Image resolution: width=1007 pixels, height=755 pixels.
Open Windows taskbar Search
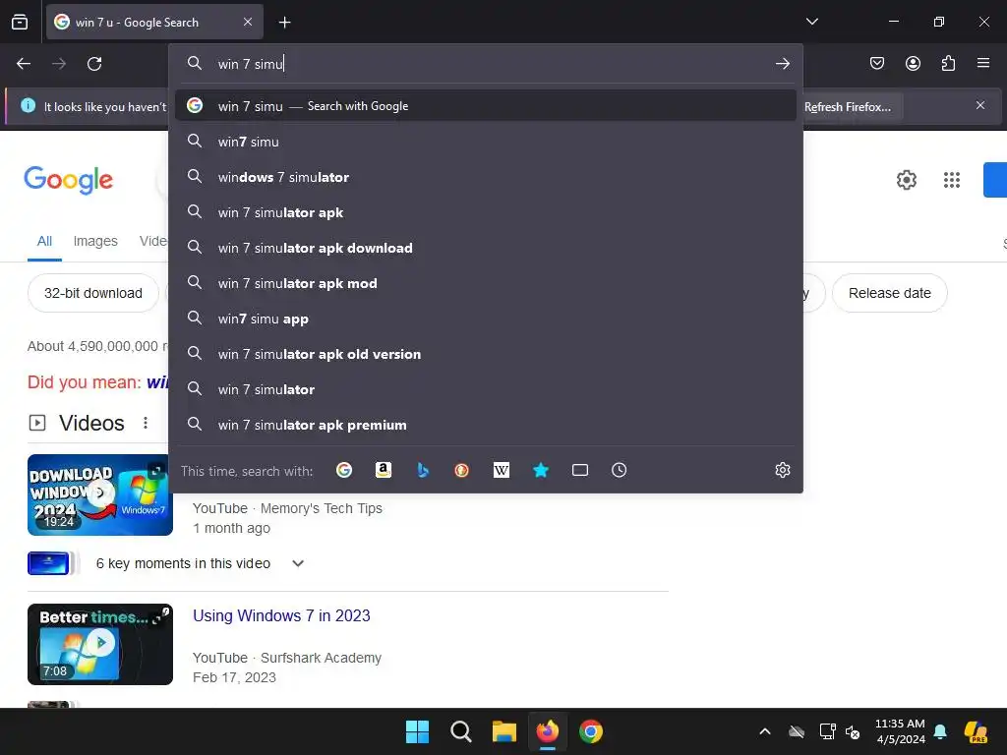coord(460,731)
